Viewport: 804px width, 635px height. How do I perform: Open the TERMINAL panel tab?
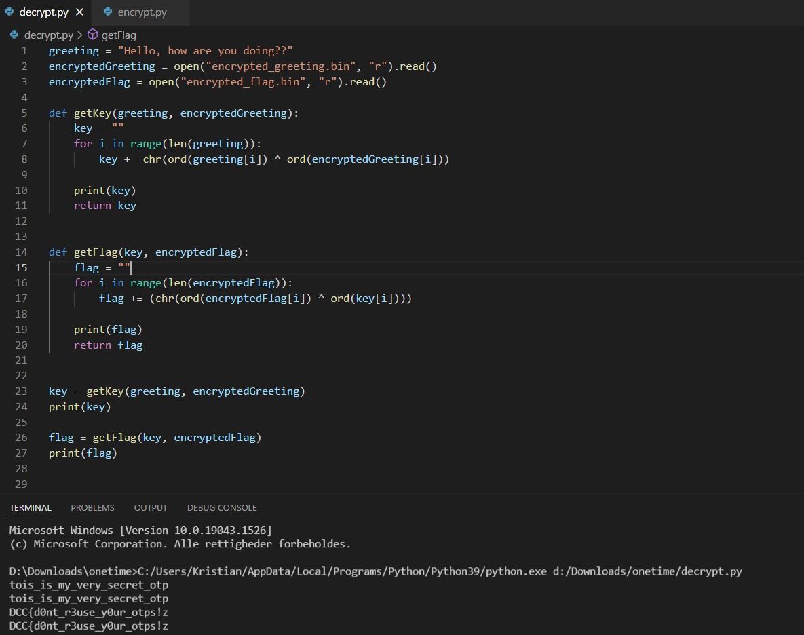point(31,508)
